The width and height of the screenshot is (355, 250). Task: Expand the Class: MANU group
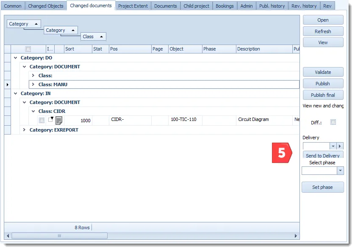(x=33, y=84)
